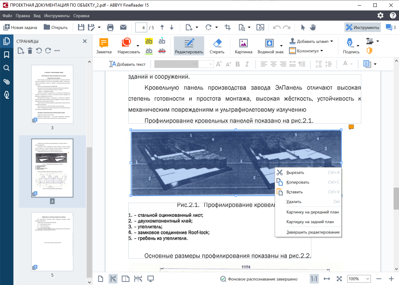The image size is (399, 285).
Task: Expand the Add stamp (Добавить штамп) dropdown
Action: [x=331, y=41]
